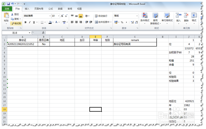
Task: Toggle 自动换行 wrap text
Action: point(101,16)
